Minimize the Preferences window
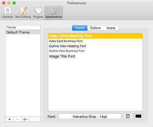The height and width of the screenshot is (127, 153). pos(9,3)
